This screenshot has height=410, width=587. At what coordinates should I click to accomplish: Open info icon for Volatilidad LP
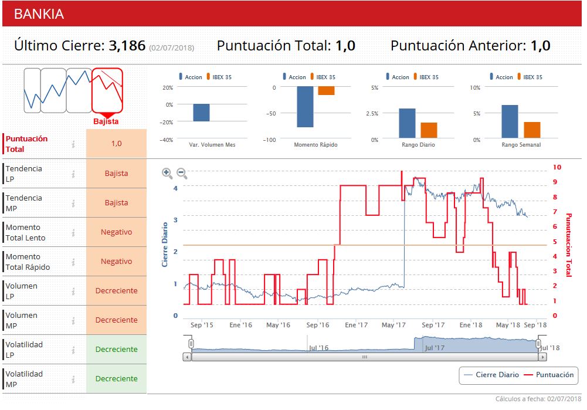tap(73, 350)
